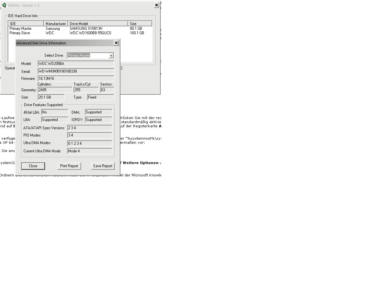Click the Cylinders field 2495
The width and height of the screenshot is (365, 292).
[x=55, y=90]
